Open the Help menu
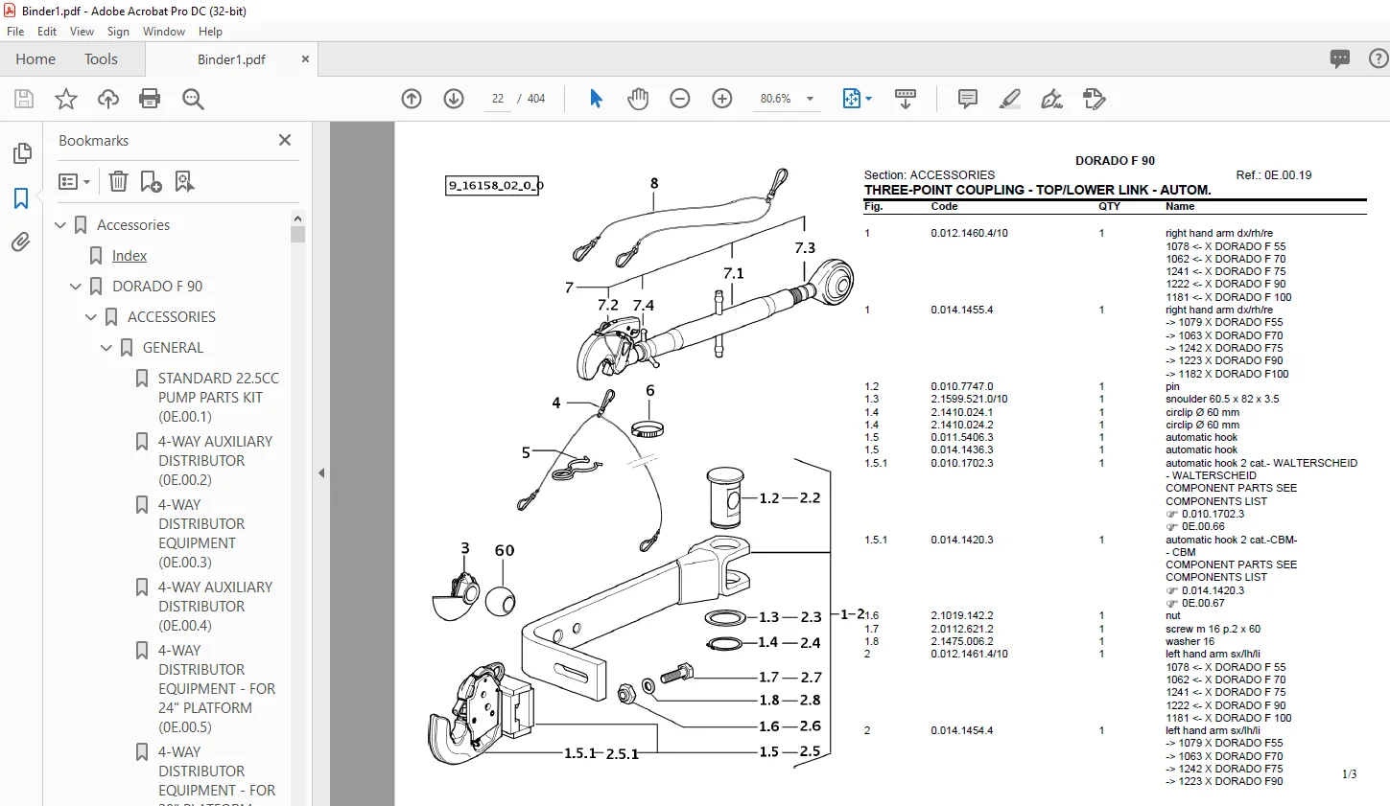 [x=210, y=32]
